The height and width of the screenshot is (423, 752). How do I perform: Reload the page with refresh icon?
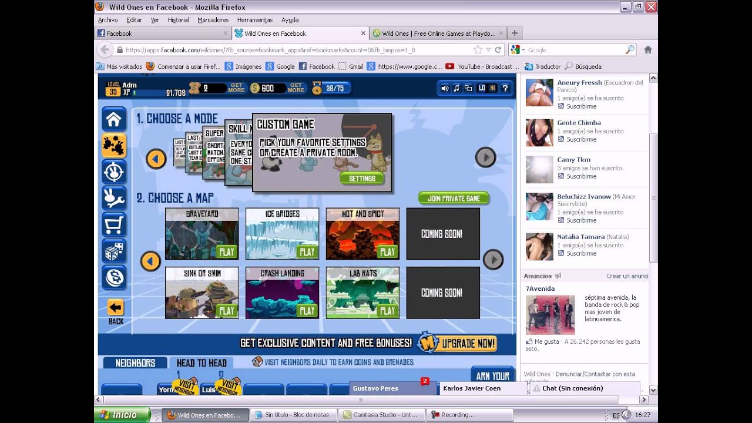(498, 50)
